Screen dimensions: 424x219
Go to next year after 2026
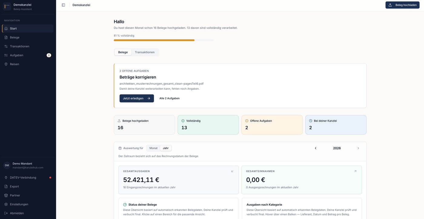(358, 148)
